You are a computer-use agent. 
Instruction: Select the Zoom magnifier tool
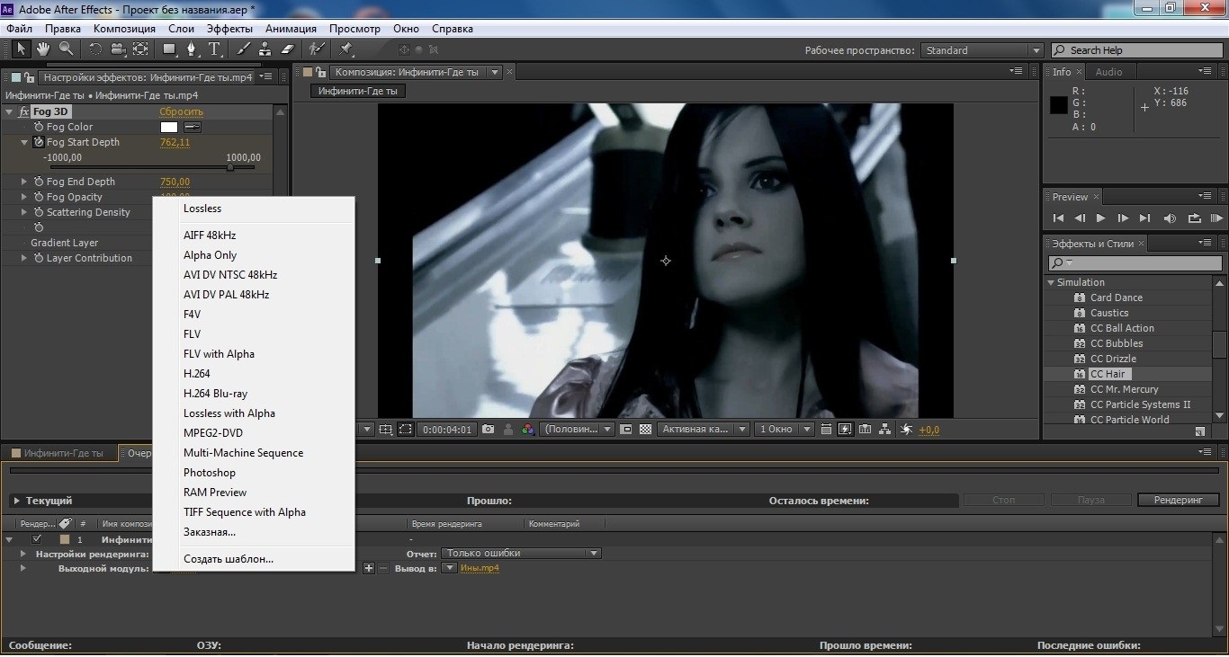(x=66, y=49)
